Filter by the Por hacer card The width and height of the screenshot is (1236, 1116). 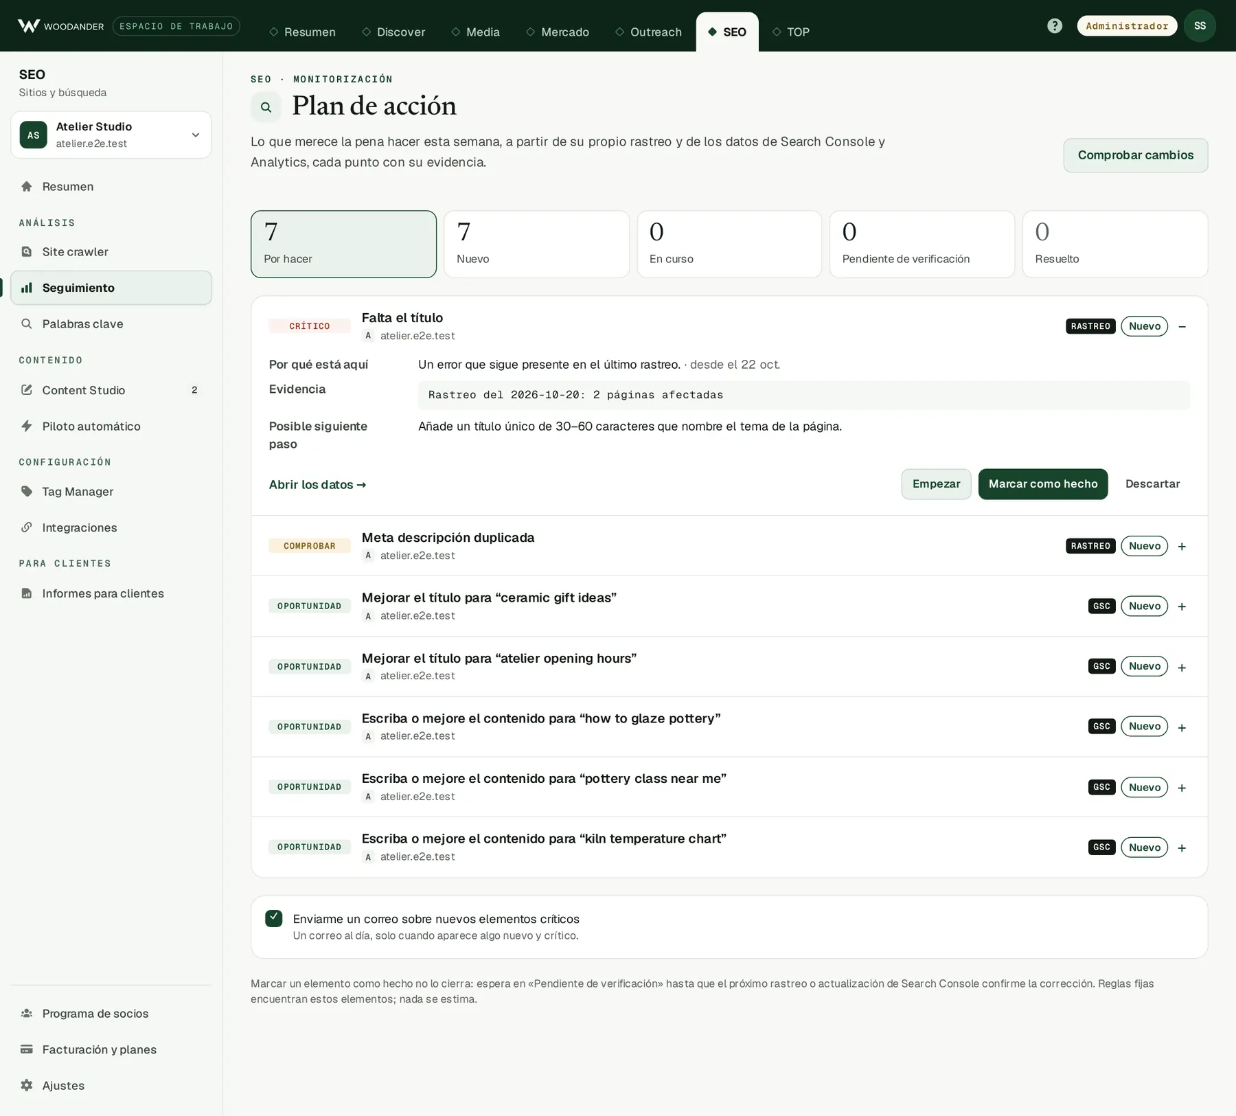(x=343, y=244)
